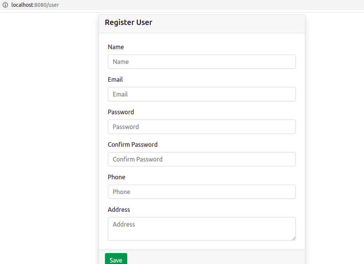Select the Password label above its field
The image size is (364, 264).
(121, 112)
